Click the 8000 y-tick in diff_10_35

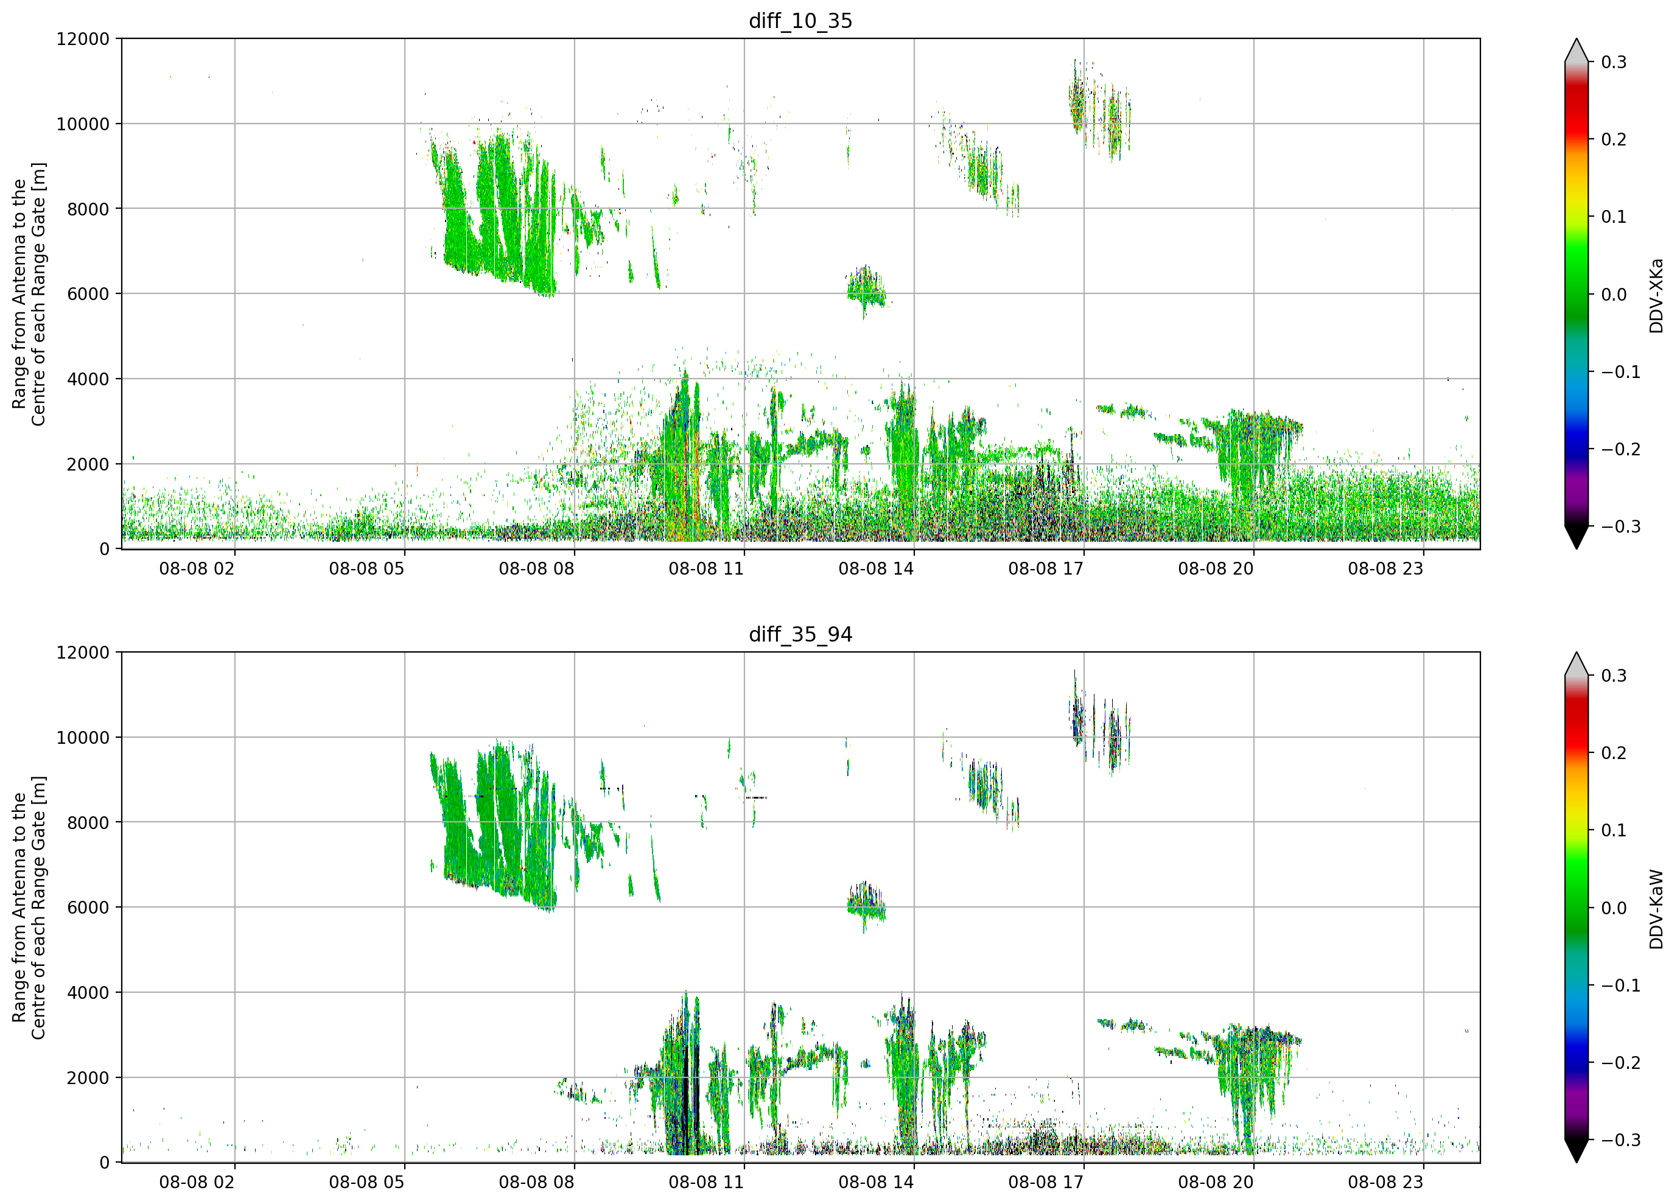coord(88,209)
